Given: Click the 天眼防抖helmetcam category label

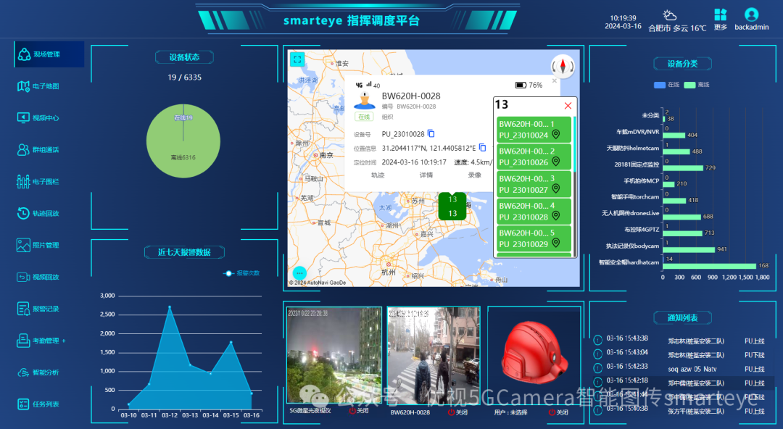Looking at the screenshot, I should click(x=632, y=149).
